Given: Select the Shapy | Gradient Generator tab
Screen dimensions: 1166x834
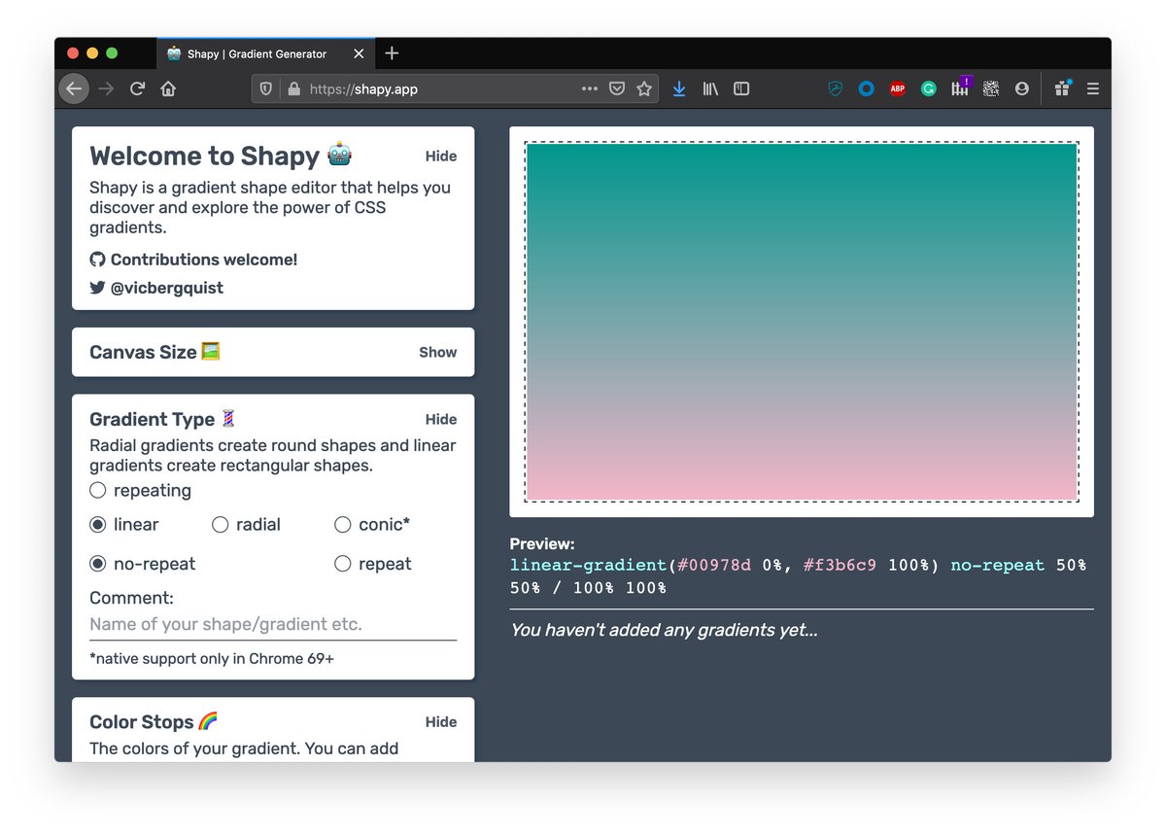Looking at the screenshot, I should coord(264,53).
